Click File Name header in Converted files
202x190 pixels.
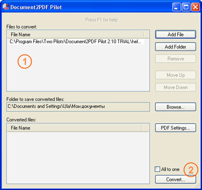(75, 128)
